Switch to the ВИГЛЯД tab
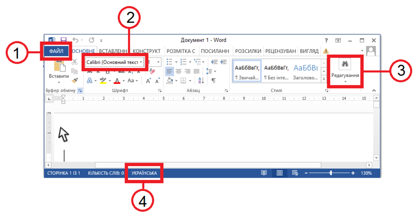The height and width of the screenshot is (217, 415). 309,51
